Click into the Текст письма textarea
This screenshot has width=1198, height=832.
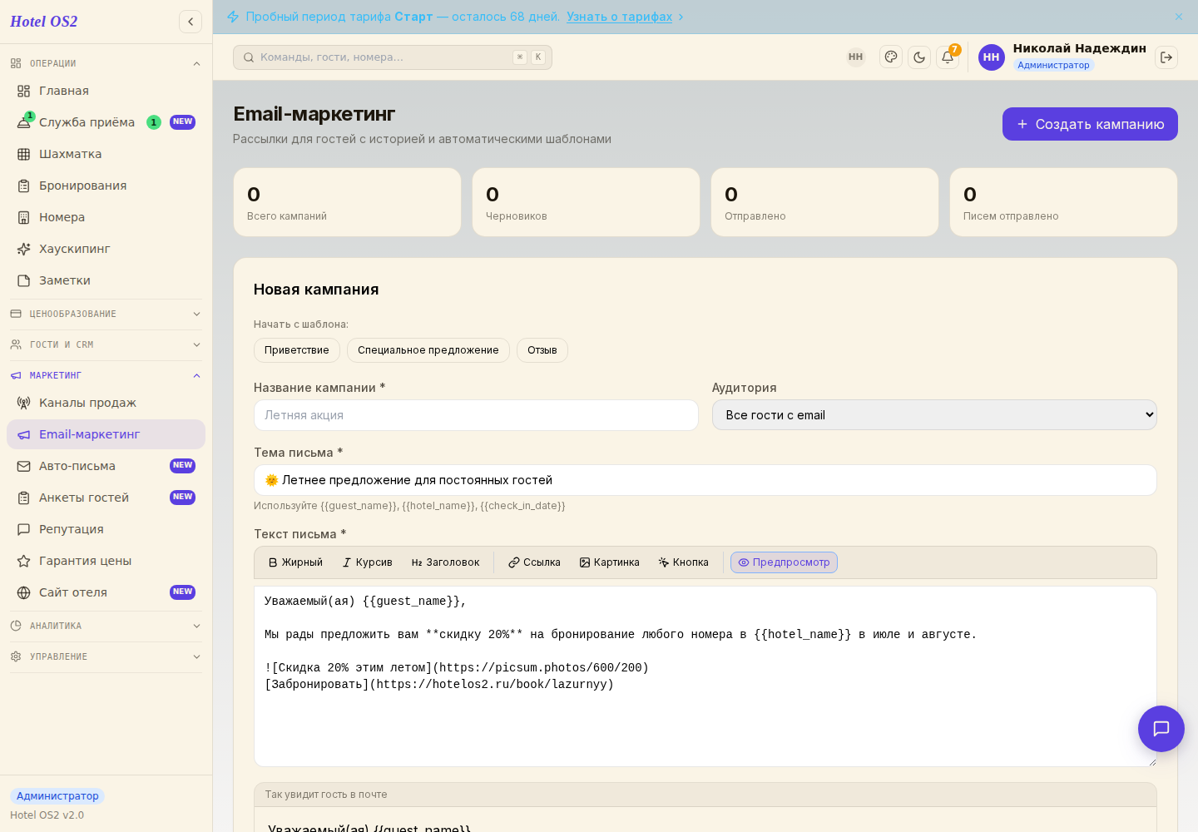705,676
